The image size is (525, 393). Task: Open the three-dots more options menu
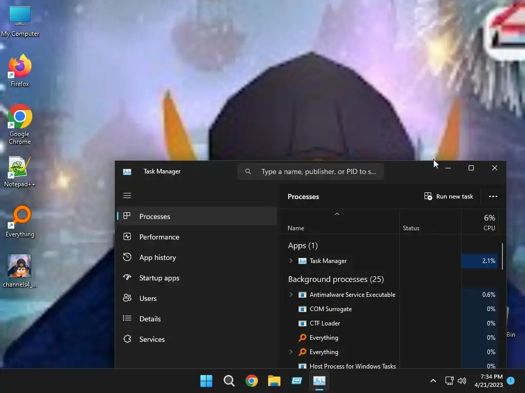click(493, 196)
